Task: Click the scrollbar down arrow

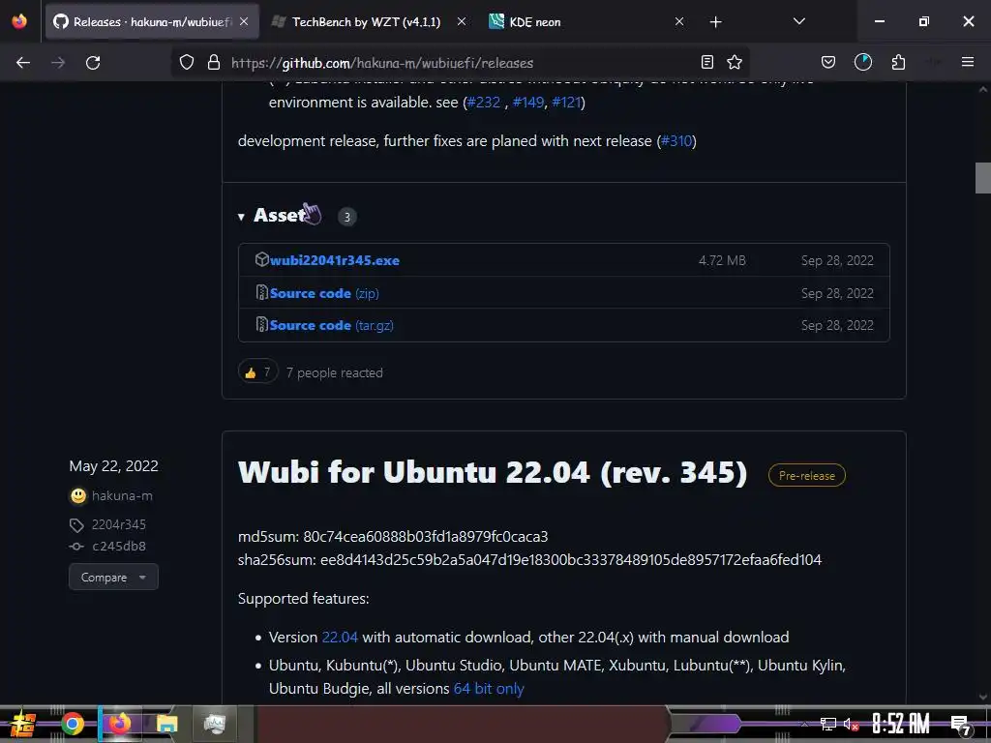Action: pyautogui.click(x=983, y=698)
